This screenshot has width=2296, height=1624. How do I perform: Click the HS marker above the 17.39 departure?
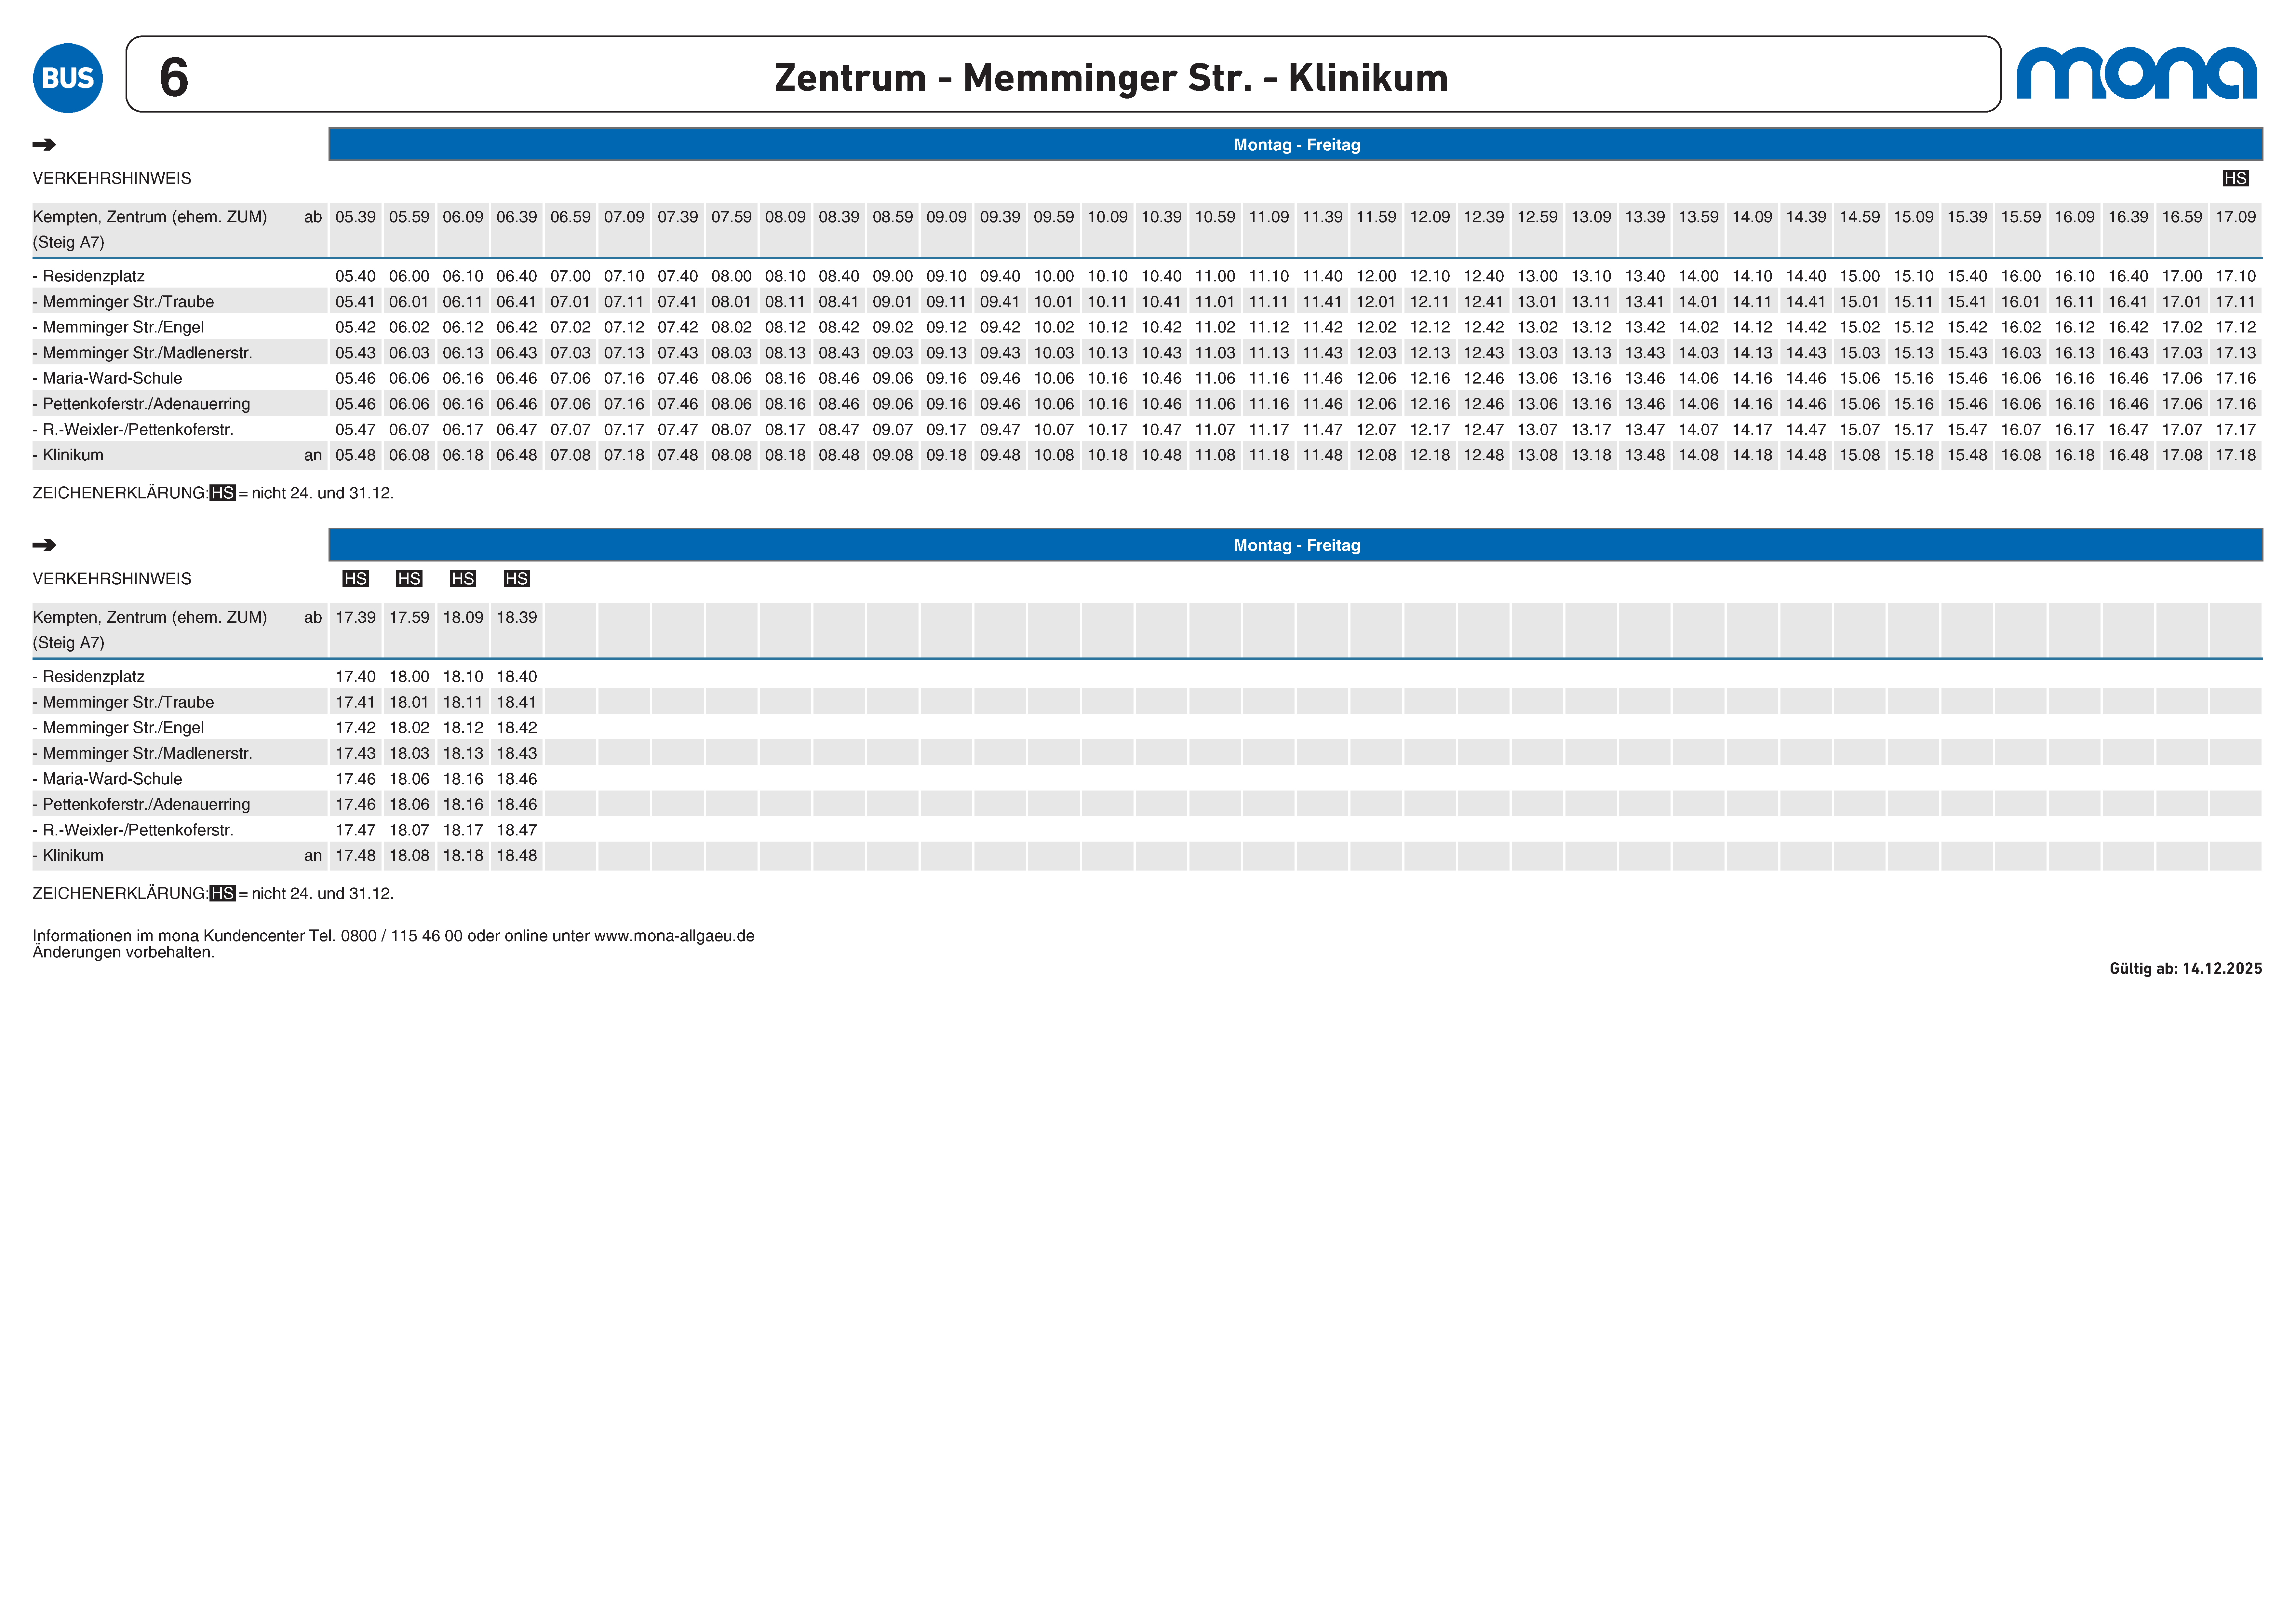[x=355, y=579]
